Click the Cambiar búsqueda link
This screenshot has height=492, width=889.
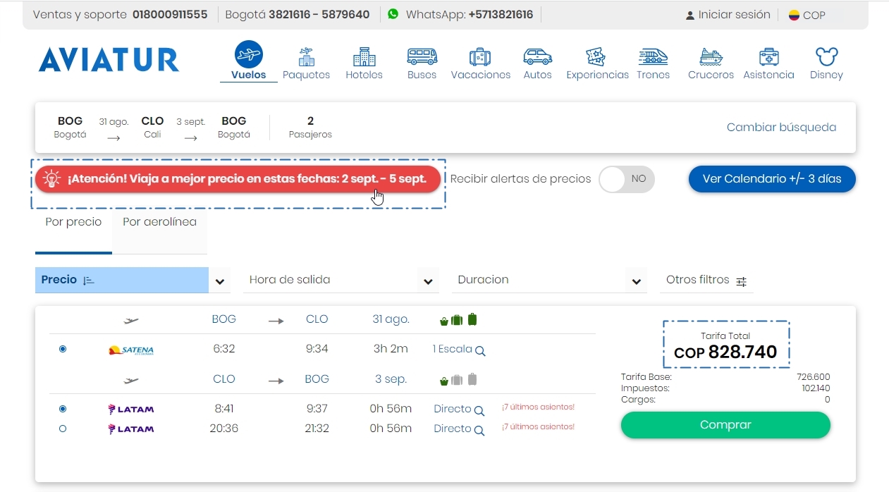[781, 128]
